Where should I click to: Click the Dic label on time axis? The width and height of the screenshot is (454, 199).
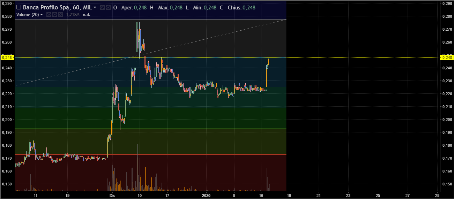(x=111, y=196)
